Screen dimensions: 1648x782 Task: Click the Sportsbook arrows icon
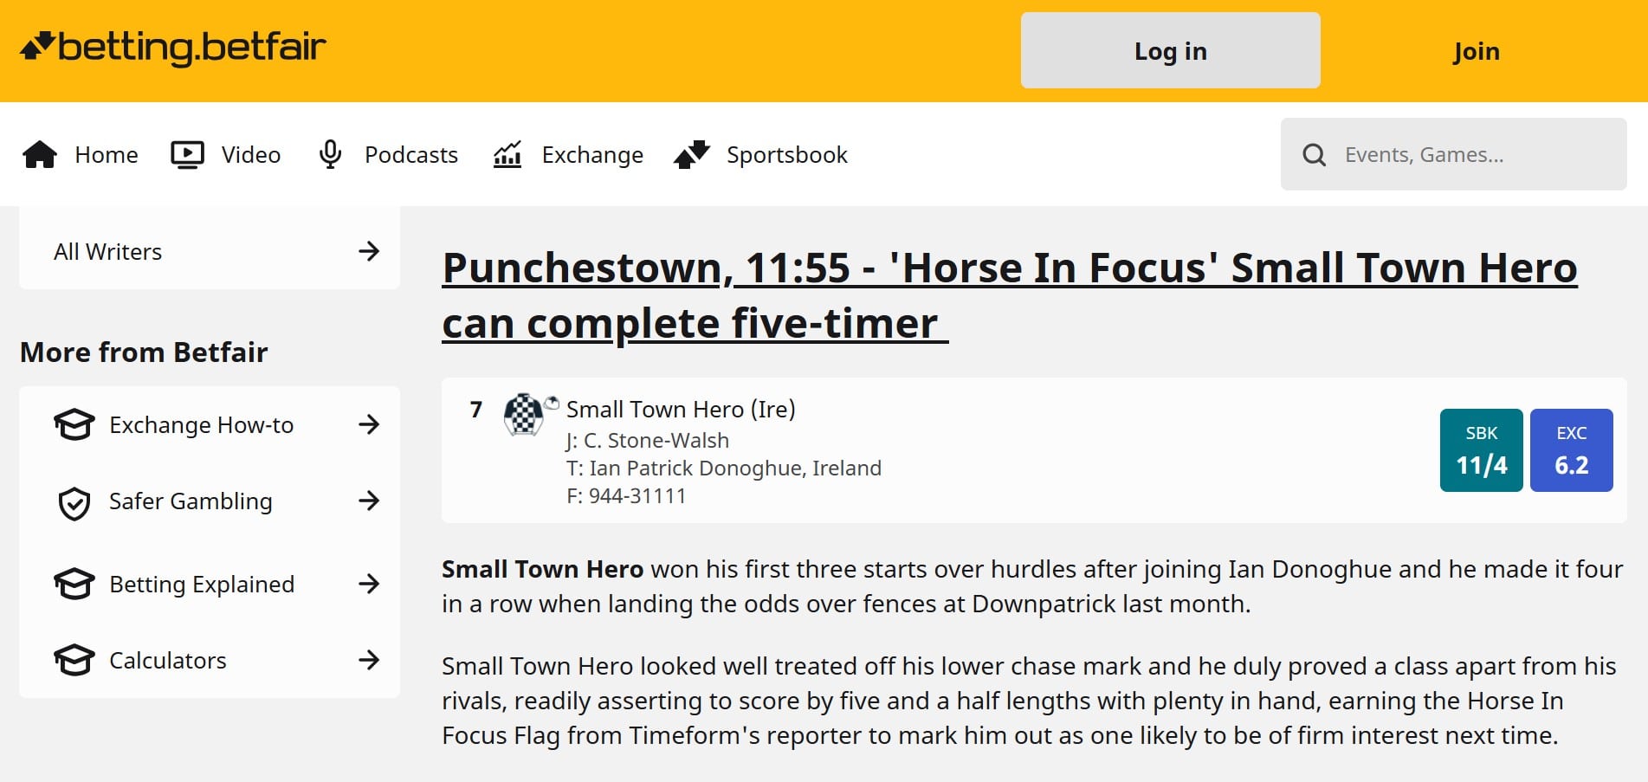(x=692, y=155)
